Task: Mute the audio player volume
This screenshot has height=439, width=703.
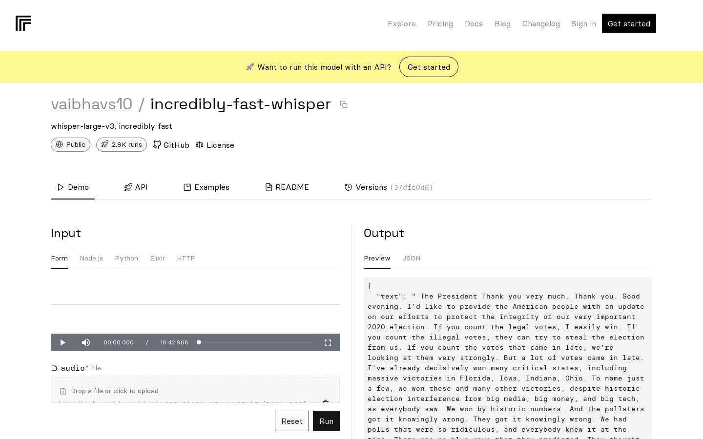Action: tap(86, 342)
